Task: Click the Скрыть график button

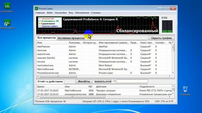Action: pos(161,38)
